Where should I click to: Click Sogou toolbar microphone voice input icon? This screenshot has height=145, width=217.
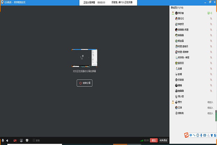point(201,135)
